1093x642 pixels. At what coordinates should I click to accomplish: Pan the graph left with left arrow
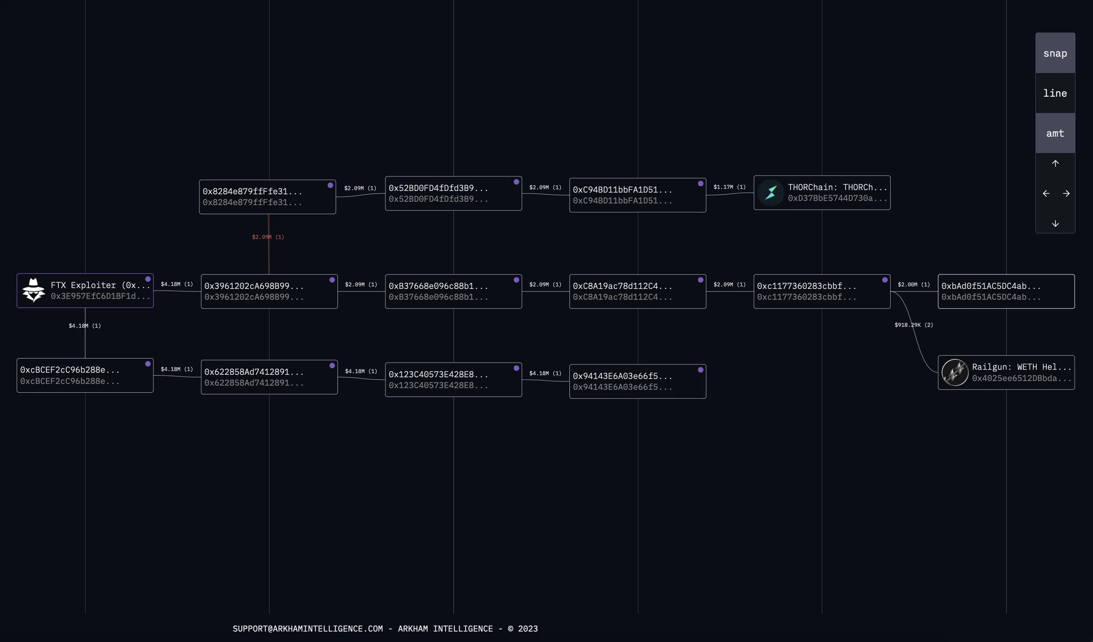click(1046, 193)
